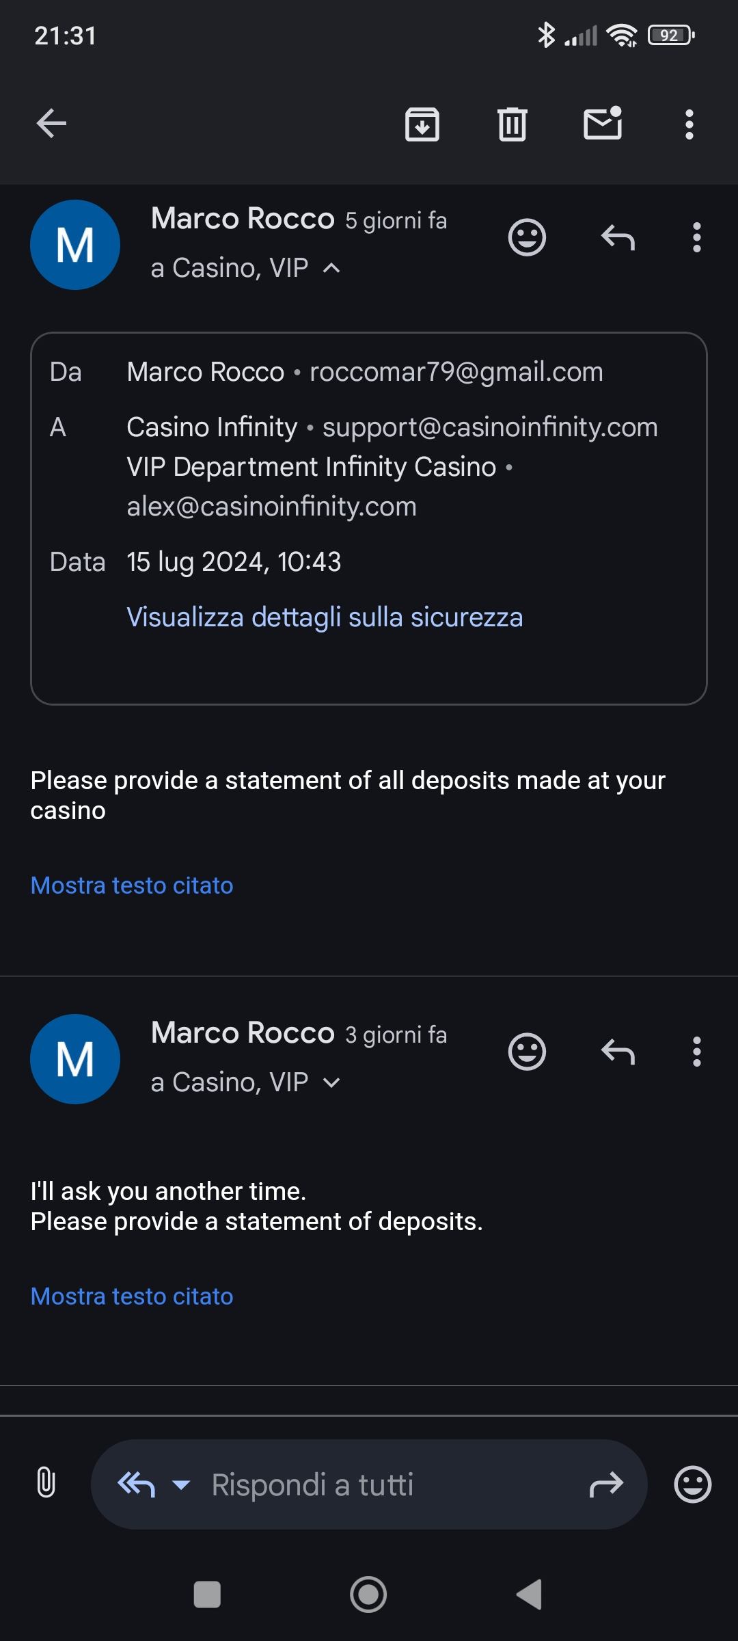The image size is (738, 1641).
Task: Add emoji reaction to second message
Action: [x=527, y=1052]
